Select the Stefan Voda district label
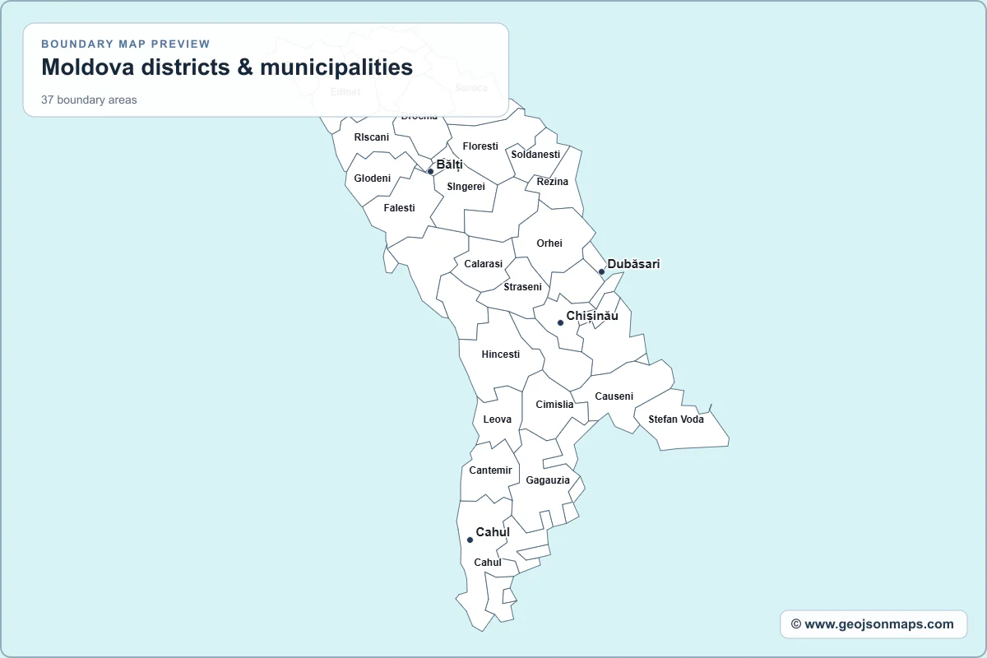Screen dimensions: 987x658 [676, 419]
